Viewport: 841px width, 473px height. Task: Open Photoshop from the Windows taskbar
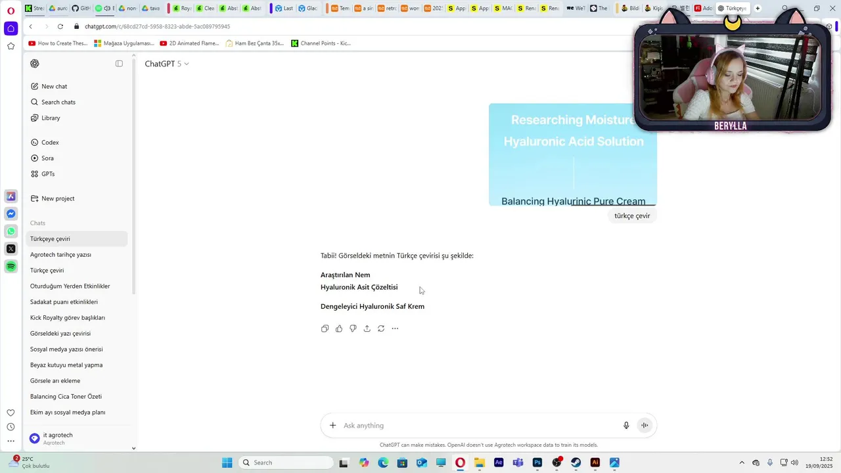pyautogui.click(x=537, y=462)
